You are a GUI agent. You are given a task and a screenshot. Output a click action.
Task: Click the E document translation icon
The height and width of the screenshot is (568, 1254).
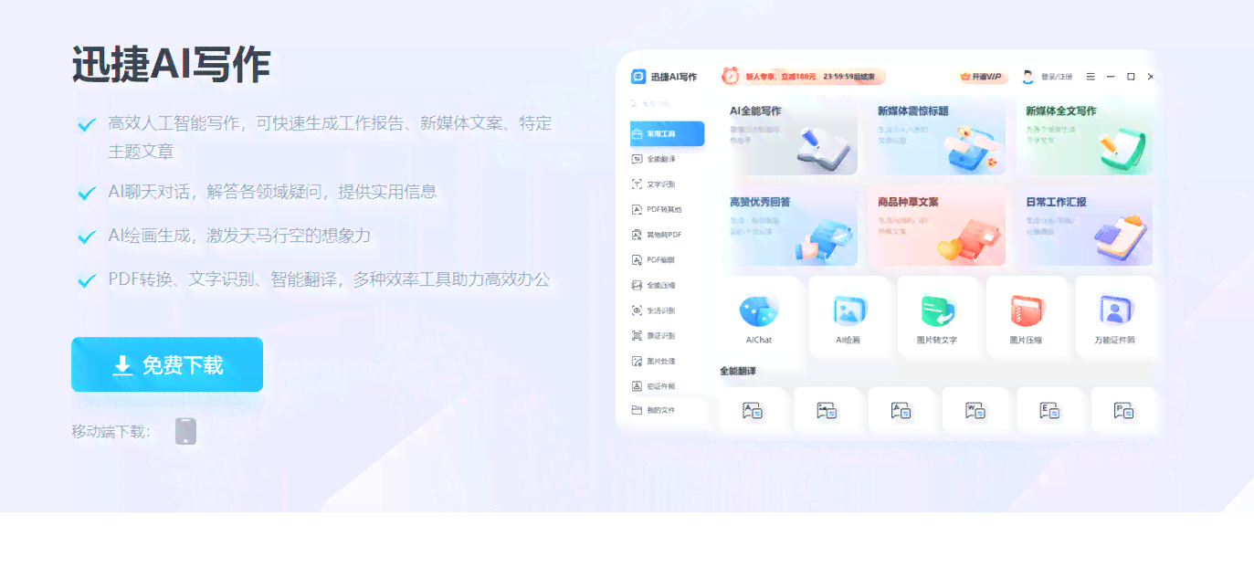click(1050, 410)
